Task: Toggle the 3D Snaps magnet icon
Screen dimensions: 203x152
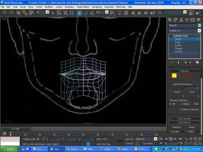Action: click(x=133, y=13)
